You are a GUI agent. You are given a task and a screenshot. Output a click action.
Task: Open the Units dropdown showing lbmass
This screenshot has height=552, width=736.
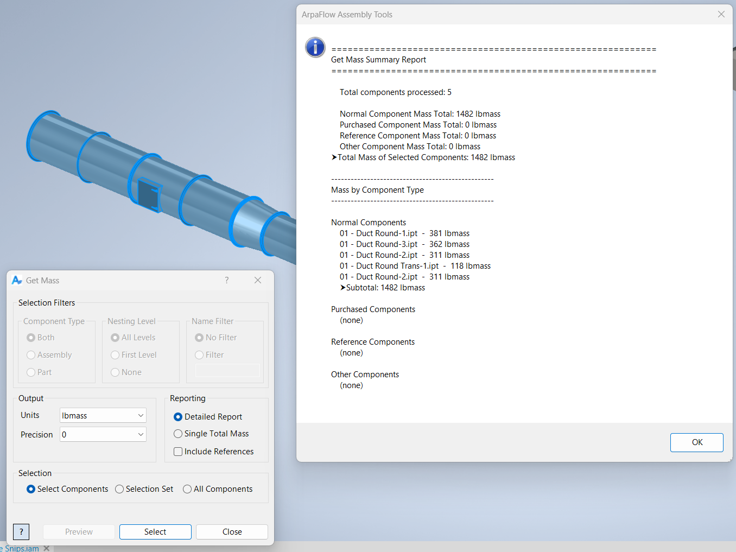[103, 415]
